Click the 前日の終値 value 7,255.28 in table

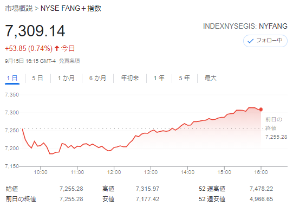(x=71, y=199)
